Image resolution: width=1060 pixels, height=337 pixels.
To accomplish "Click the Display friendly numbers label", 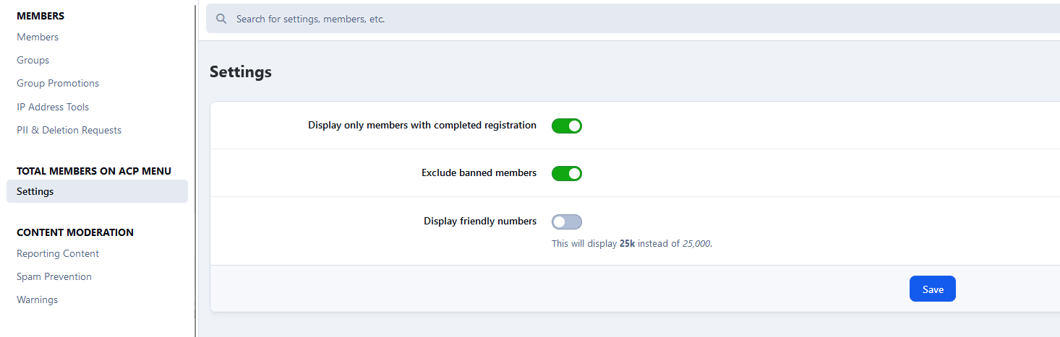I will 480,222.
